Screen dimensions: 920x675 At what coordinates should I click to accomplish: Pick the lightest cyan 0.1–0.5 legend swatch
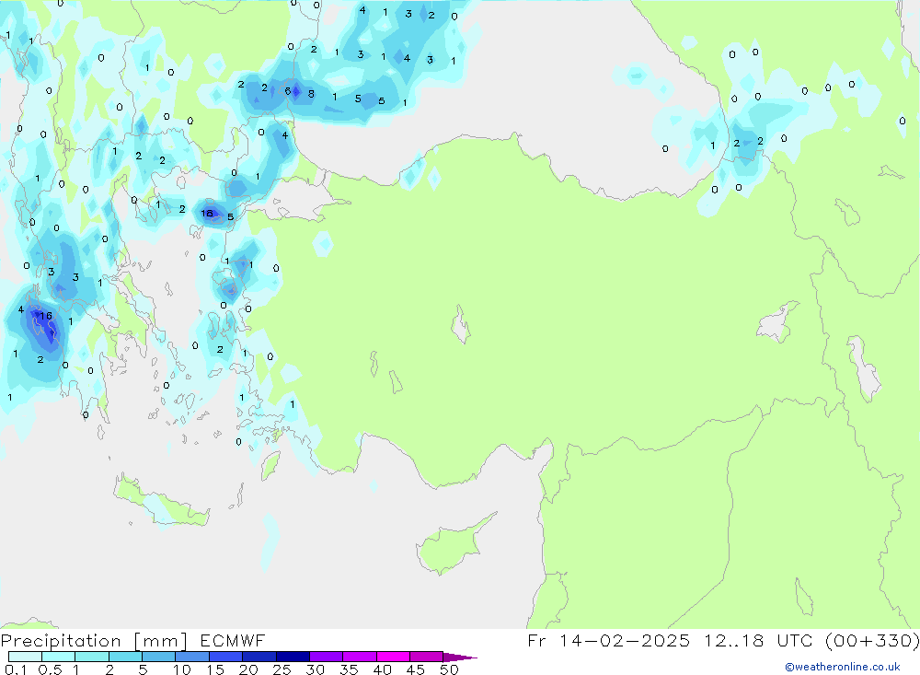click(x=25, y=657)
